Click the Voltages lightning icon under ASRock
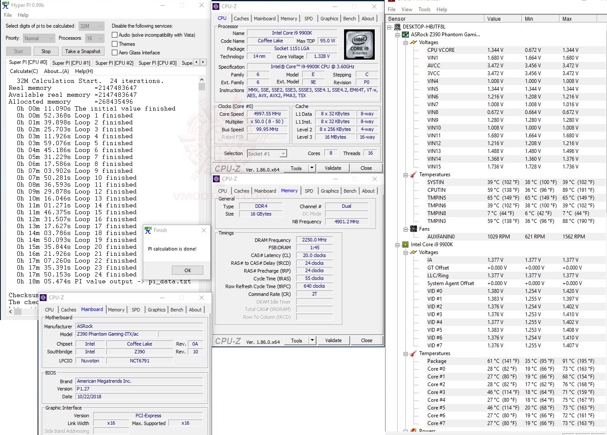 [414, 42]
